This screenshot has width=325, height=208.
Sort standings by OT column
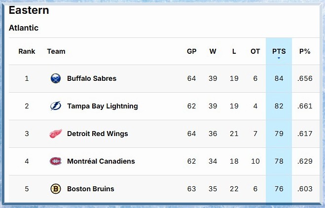(x=255, y=51)
